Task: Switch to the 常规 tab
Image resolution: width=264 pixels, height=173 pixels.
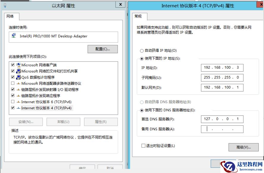Action: pos(140,16)
